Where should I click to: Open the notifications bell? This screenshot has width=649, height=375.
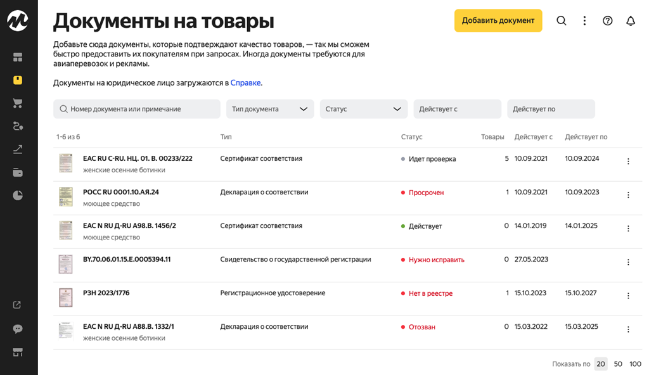coord(631,21)
